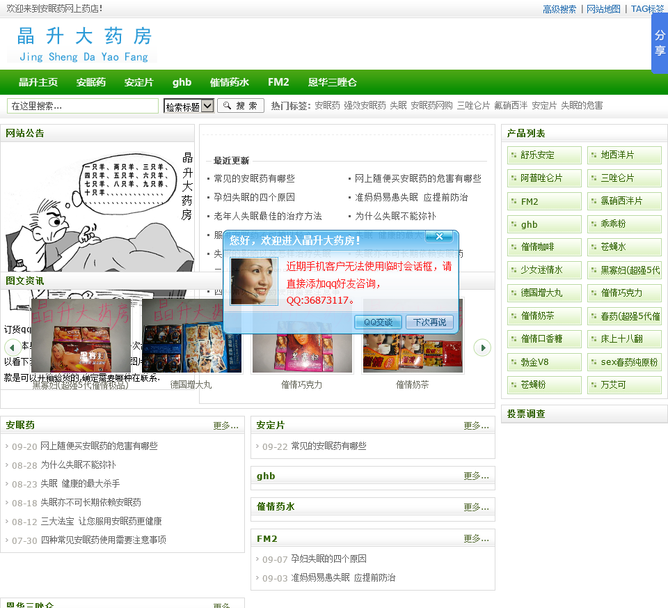Viewport: 668px width, 608px height.
Task: Select the 勃金V8 product button
Action: pyautogui.click(x=544, y=362)
